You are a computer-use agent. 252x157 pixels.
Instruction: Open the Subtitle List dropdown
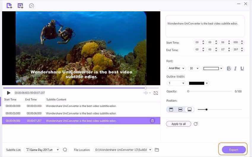(x=42, y=150)
